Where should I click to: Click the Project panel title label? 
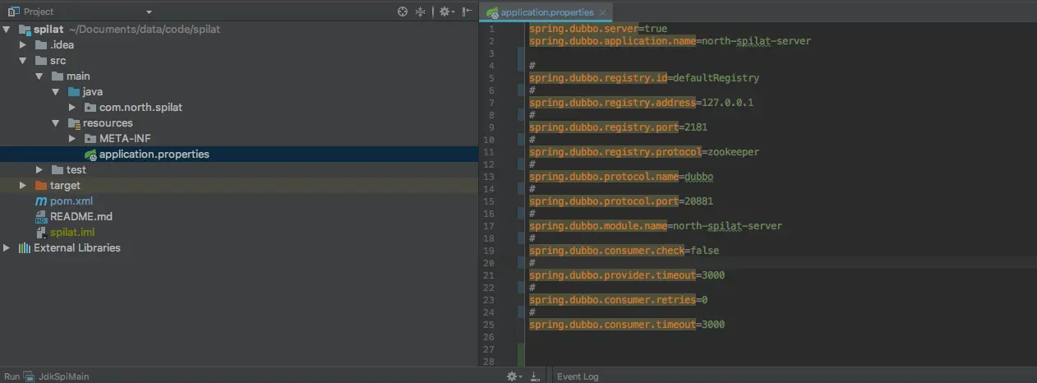click(x=39, y=12)
